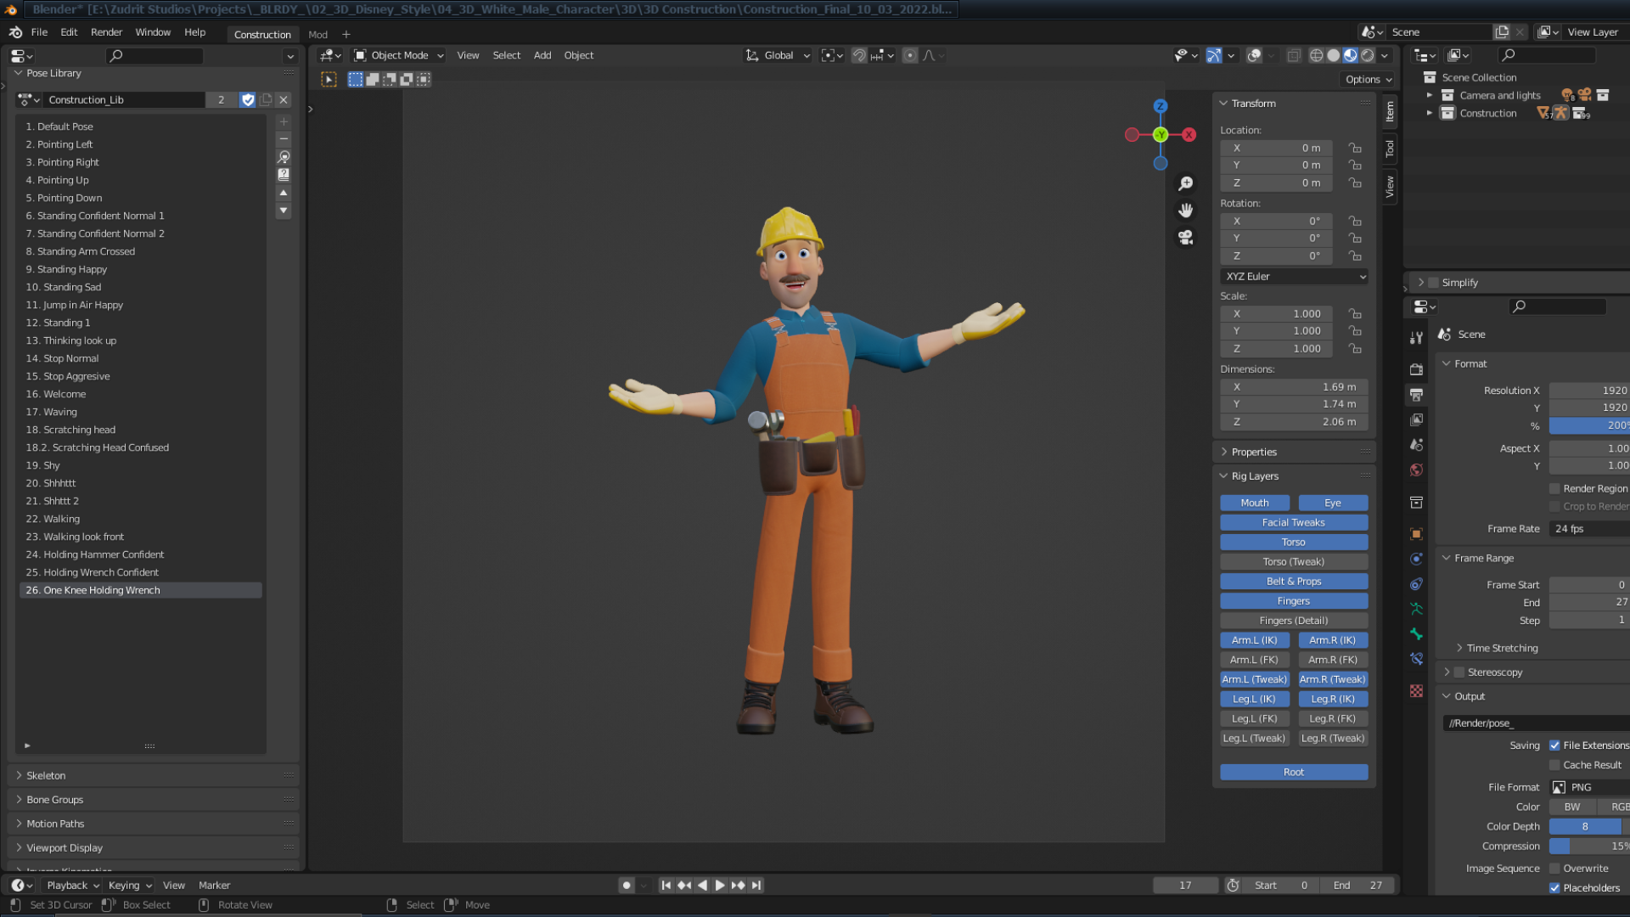Screen dimensions: 1630x917
Task: Switch to the Mod workspace tab
Action: (x=318, y=35)
